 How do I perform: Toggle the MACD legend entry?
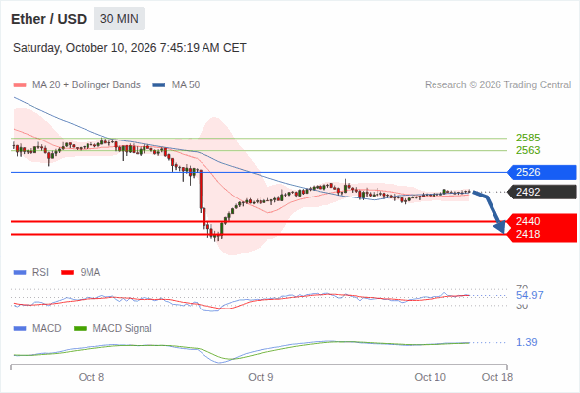[37, 328]
